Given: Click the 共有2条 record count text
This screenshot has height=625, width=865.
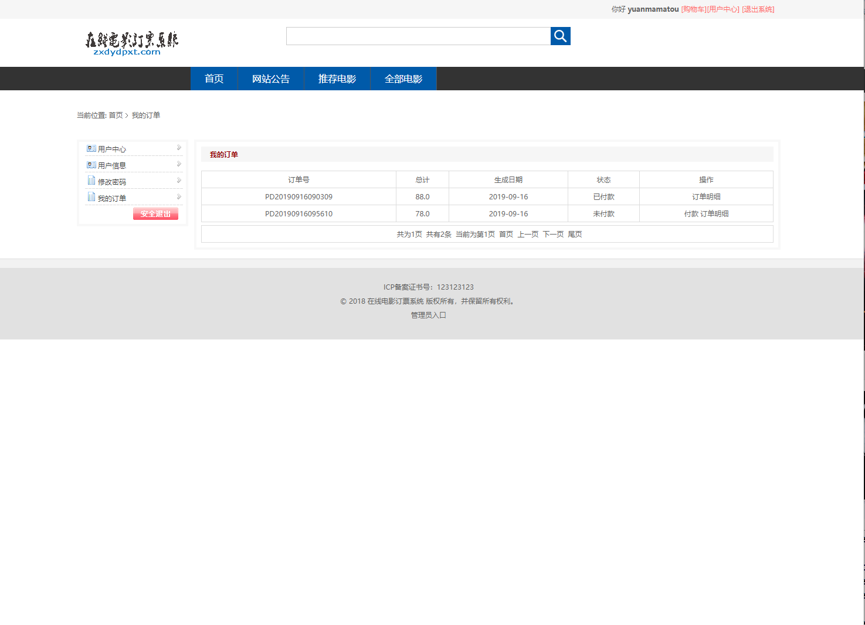Looking at the screenshot, I should (x=439, y=235).
